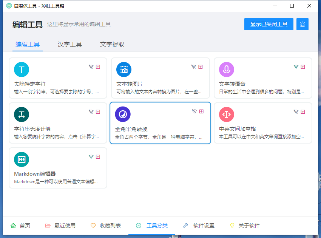Viewport: 321px width, 238px height.
Task: Click the pink plus icon on Markdown编辑器
Action: click(98, 157)
